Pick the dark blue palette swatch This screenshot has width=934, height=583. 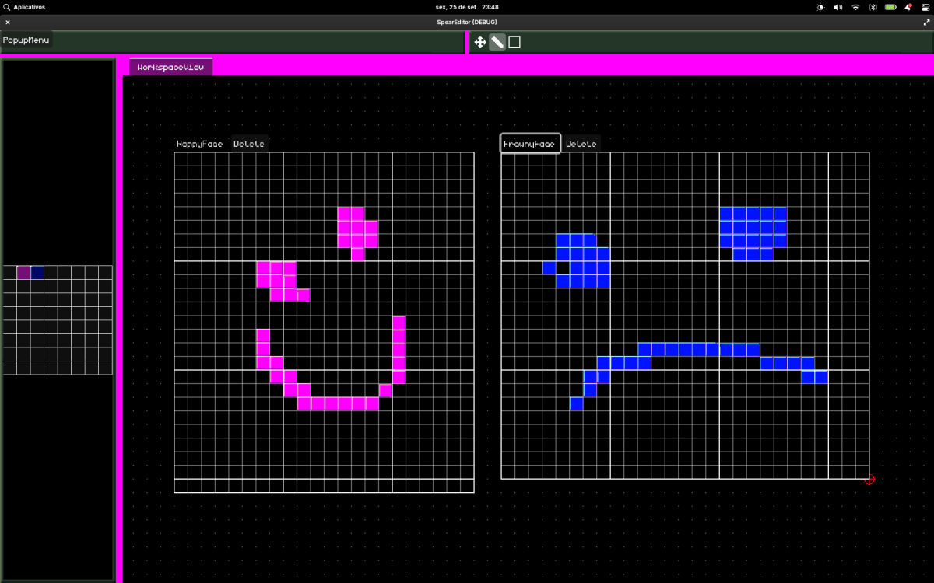(37, 273)
